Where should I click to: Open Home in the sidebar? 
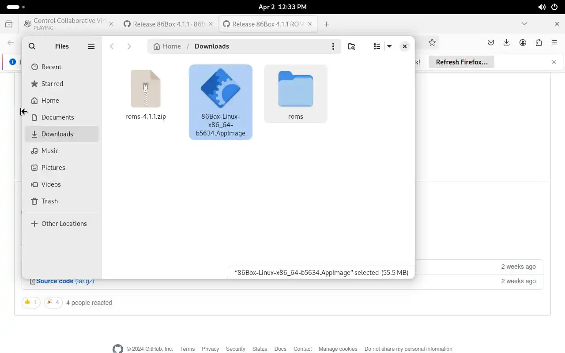62,101
